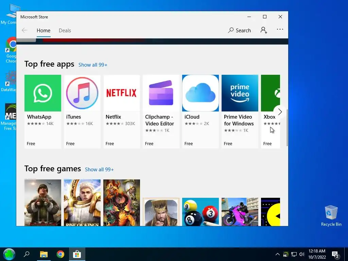Open the fiery dragon game thumbnail
Viewport: 348px width, 261px height.
[x=122, y=203]
